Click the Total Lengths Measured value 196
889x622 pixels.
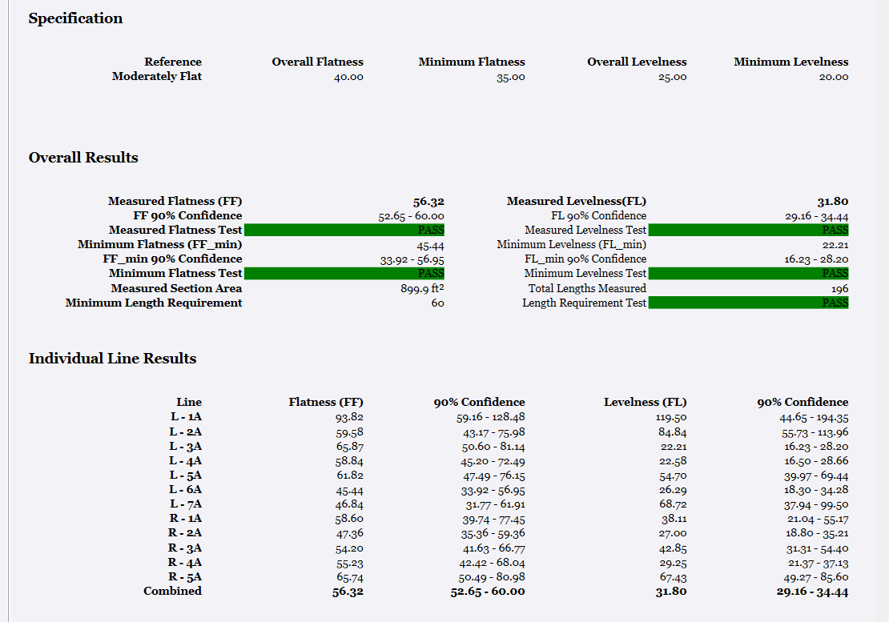coord(839,288)
